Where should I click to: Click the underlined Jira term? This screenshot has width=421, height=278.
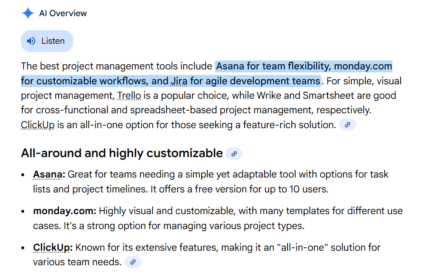pyautogui.click(x=179, y=81)
